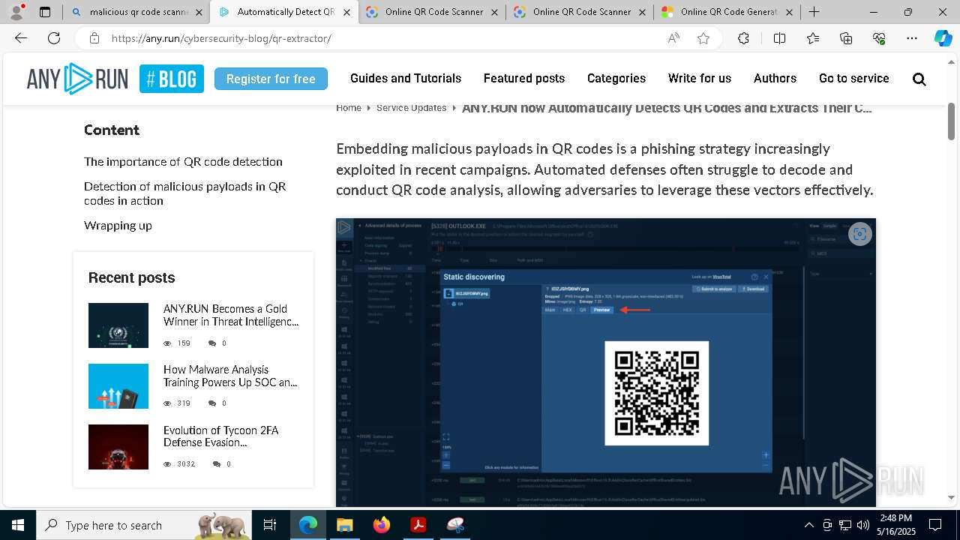Show hidden system tray icons
The image size is (960, 540).
[808, 525]
